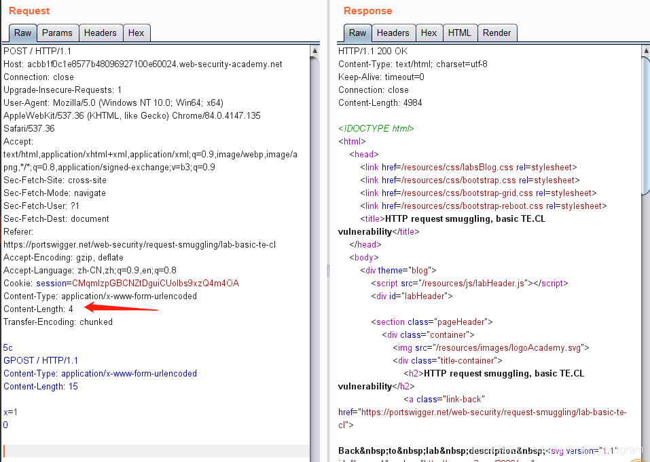The width and height of the screenshot is (650, 462).
Task: Click 'Sec-Fetch-Site: cross-site' line
Action: [55, 180]
